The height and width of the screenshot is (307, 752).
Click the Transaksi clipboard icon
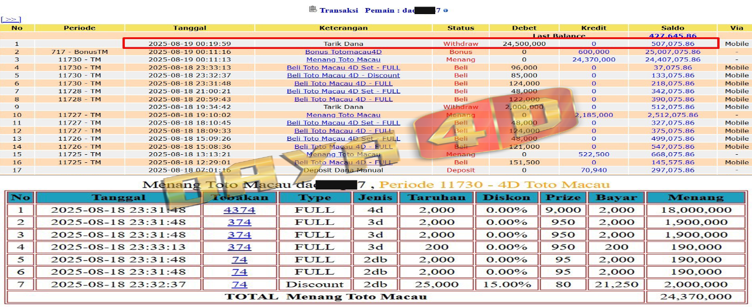click(x=313, y=10)
